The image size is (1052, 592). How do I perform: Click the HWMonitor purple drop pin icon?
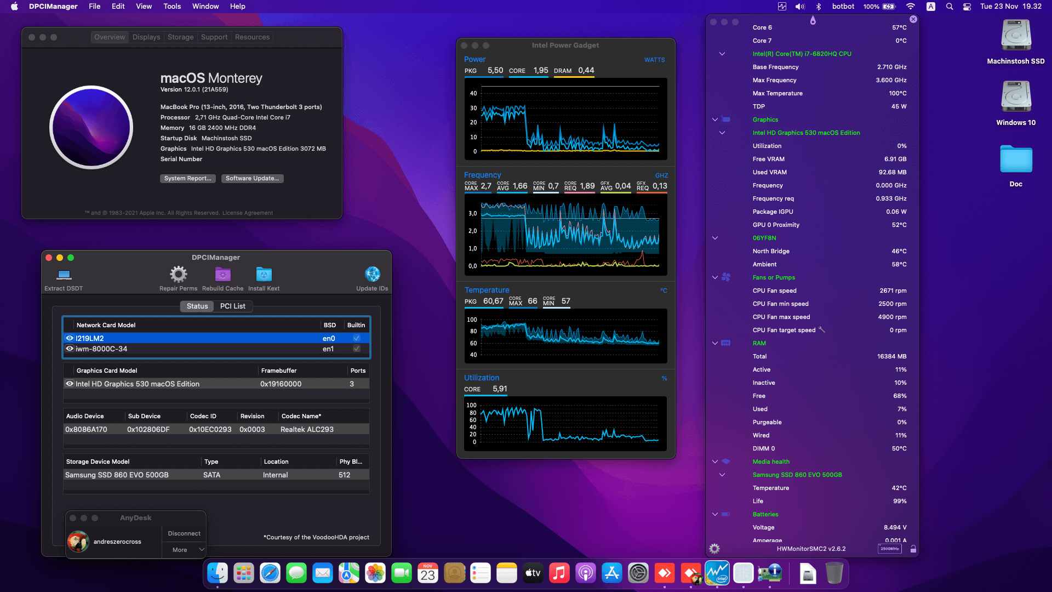coord(813,20)
